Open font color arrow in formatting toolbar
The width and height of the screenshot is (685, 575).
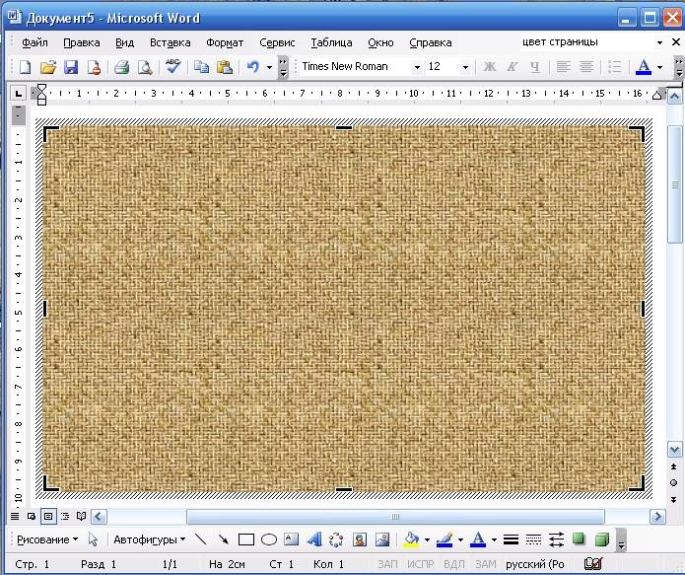click(x=659, y=67)
